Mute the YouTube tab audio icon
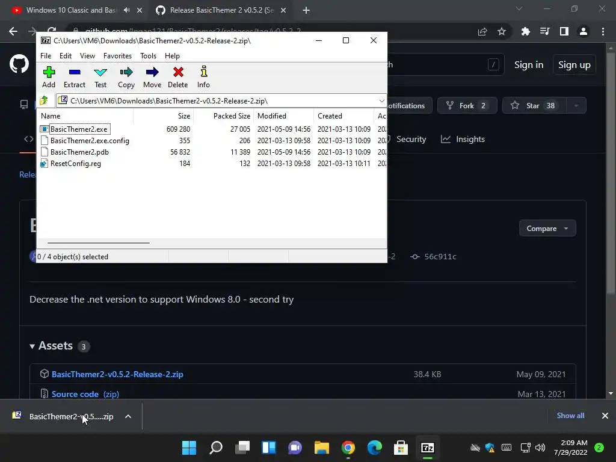Screen dimensions: 616x462 tap(126, 10)
